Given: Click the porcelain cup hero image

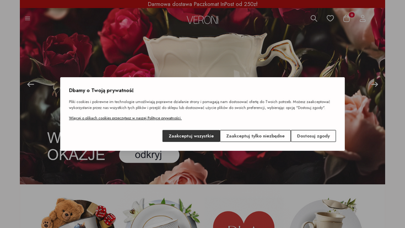Looking at the screenshot, I should 222,56.
